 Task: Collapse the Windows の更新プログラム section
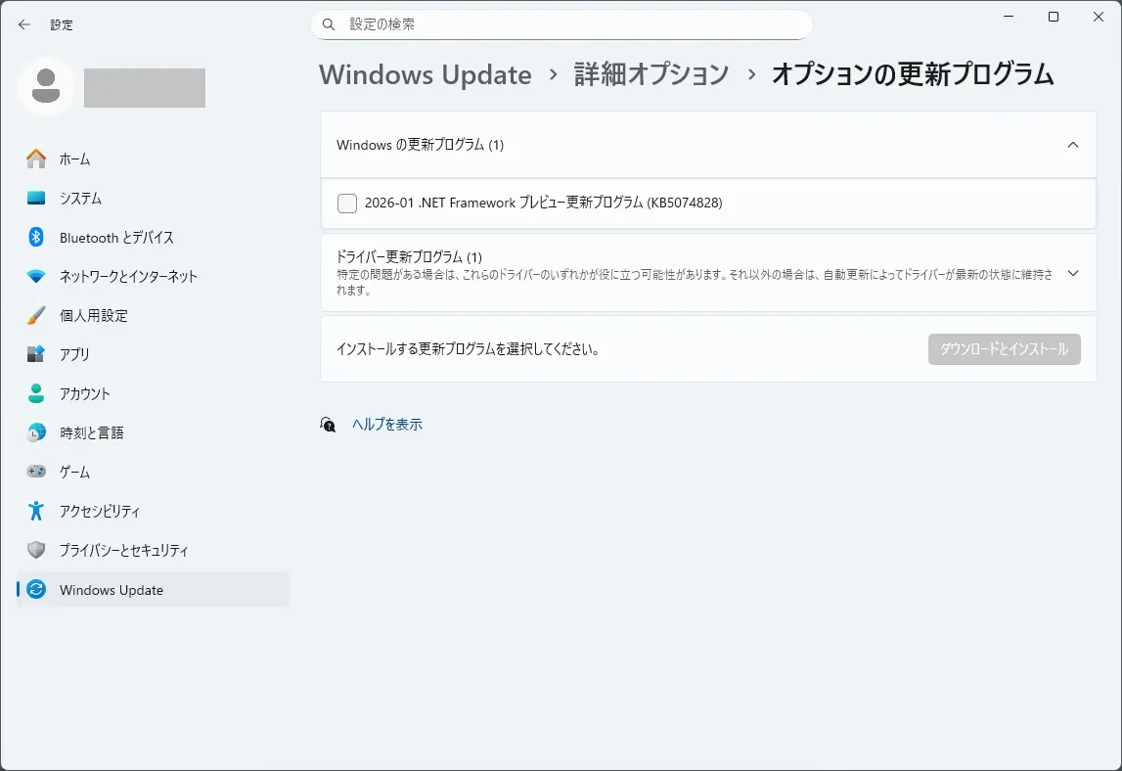(1072, 145)
